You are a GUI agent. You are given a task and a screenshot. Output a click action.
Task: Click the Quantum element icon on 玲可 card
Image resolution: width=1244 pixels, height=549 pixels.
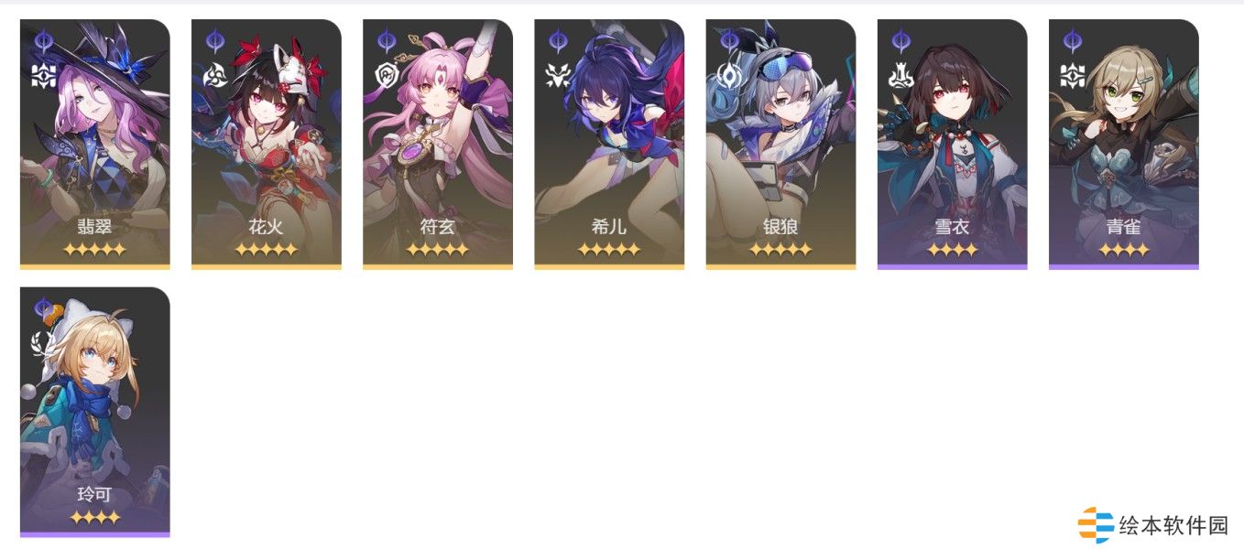click(x=44, y=308)
